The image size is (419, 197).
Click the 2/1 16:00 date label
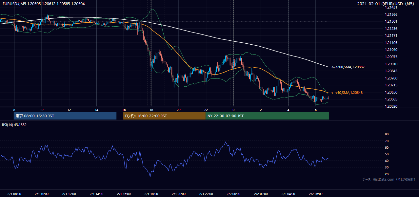[124, 194]
